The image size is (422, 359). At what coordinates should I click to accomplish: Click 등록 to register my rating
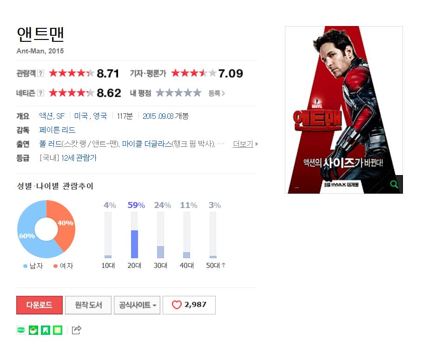coord(217,93)
